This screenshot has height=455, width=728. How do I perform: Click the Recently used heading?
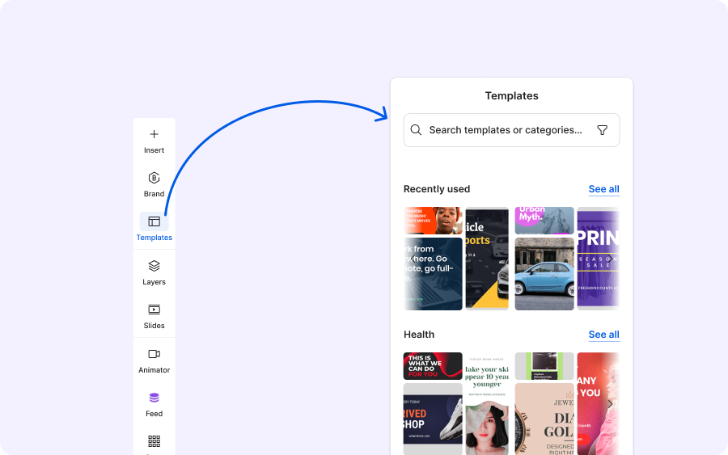point(437,189)
